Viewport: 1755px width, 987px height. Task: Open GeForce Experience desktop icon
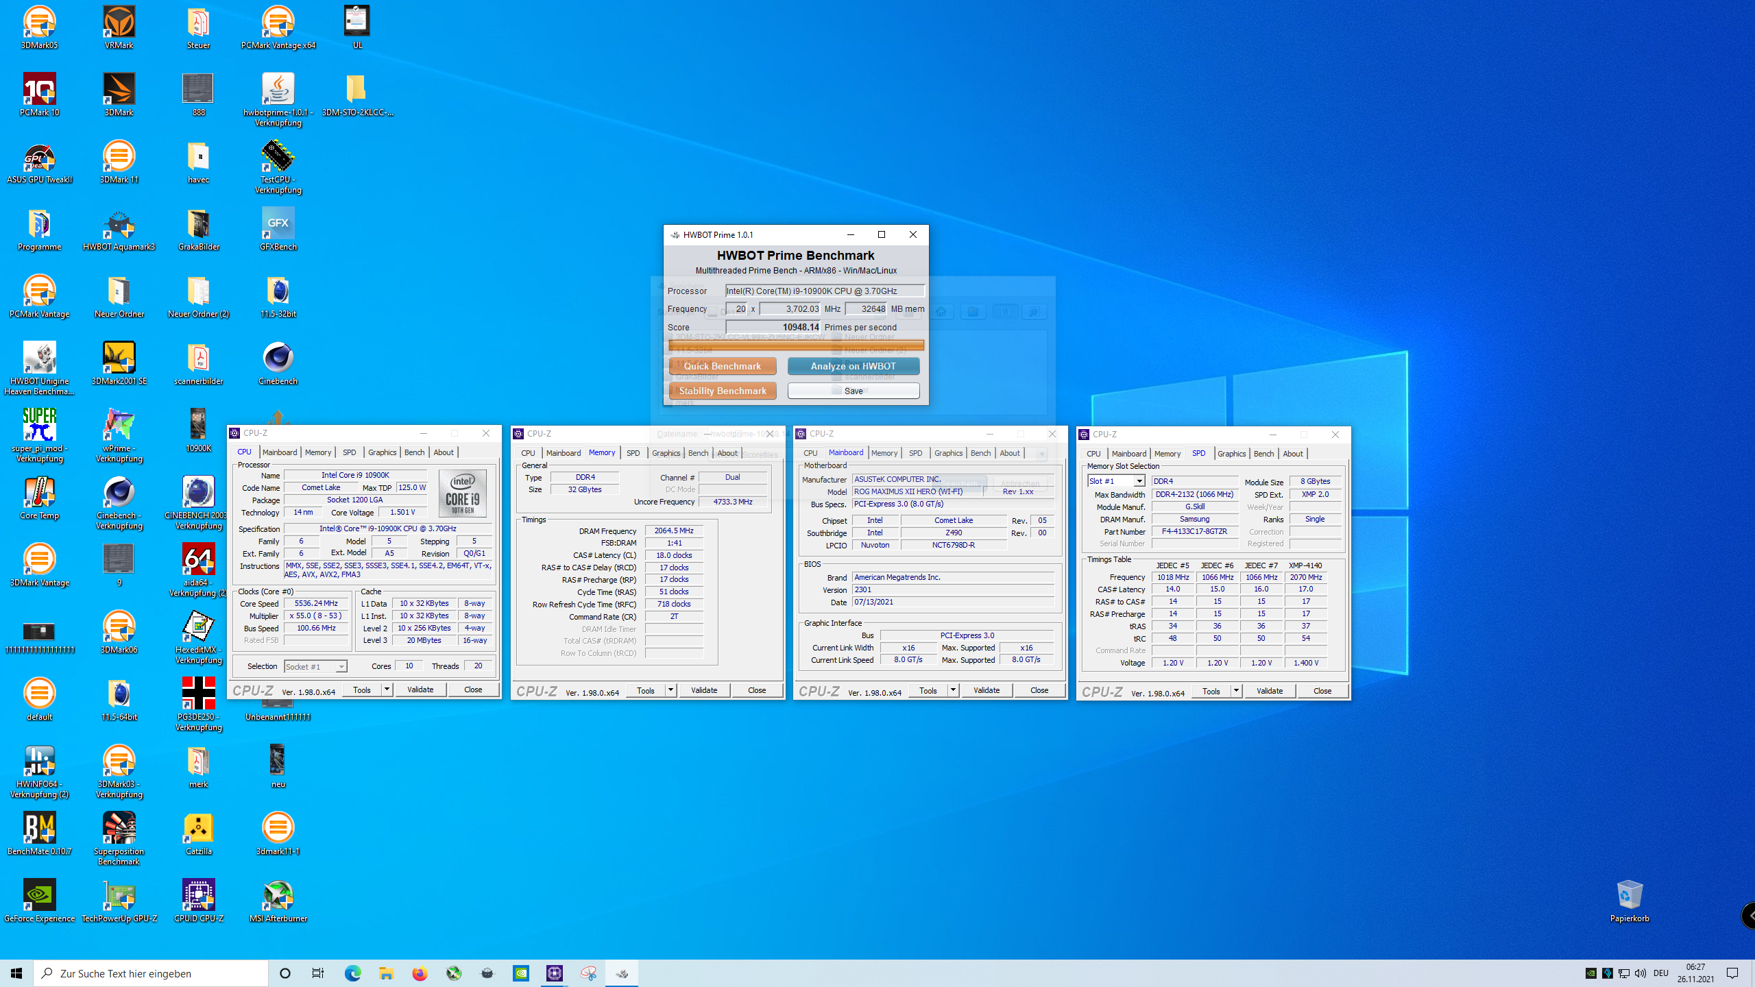[x=39, y=901]
